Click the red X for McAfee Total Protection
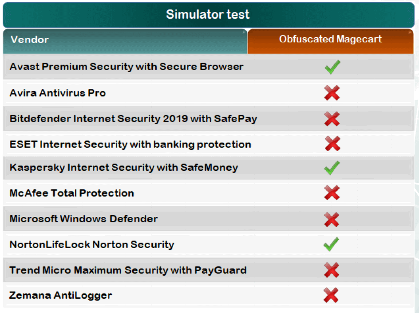Viewport: 419px width, 313px height. pyautogui.click(x=332, y=193)
